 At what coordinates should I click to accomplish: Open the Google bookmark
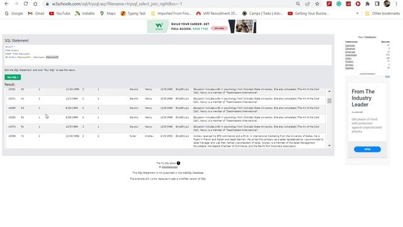[14, 13]
